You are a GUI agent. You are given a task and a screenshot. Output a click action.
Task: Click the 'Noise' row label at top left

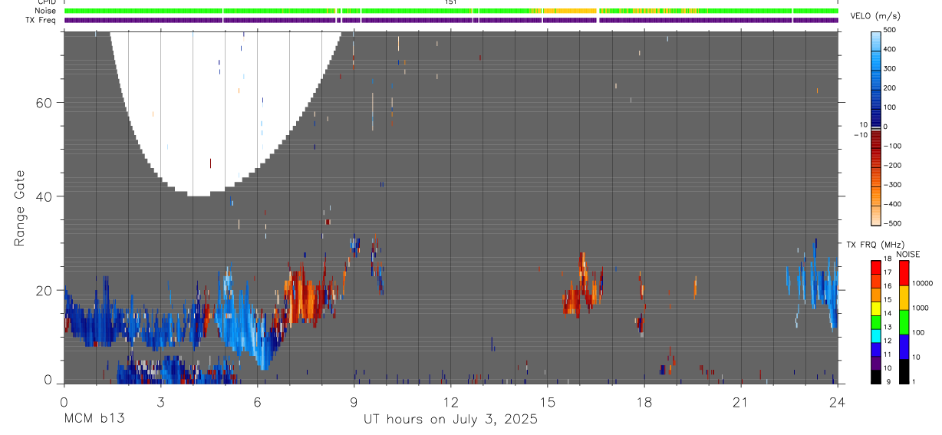[x=44, y=11]
